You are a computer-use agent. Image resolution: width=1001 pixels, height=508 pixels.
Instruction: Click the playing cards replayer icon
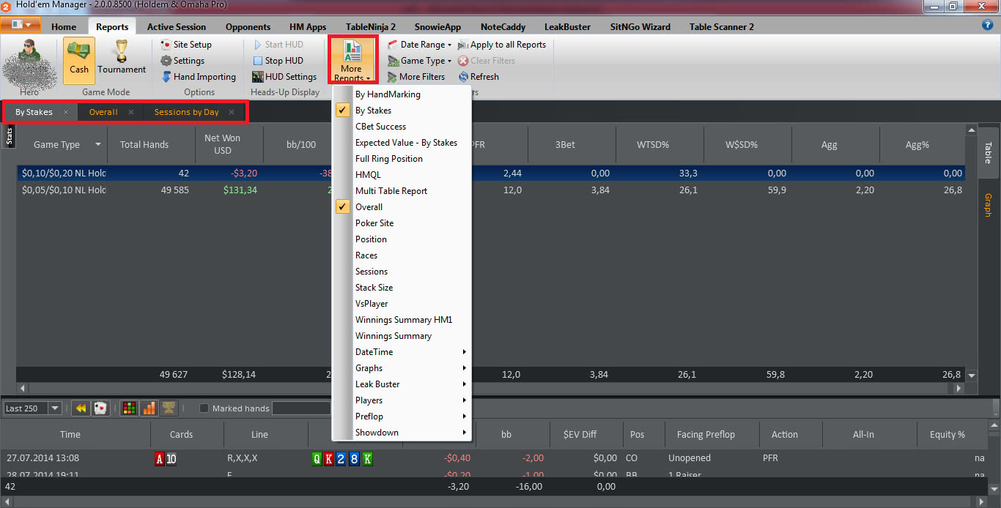101,408
